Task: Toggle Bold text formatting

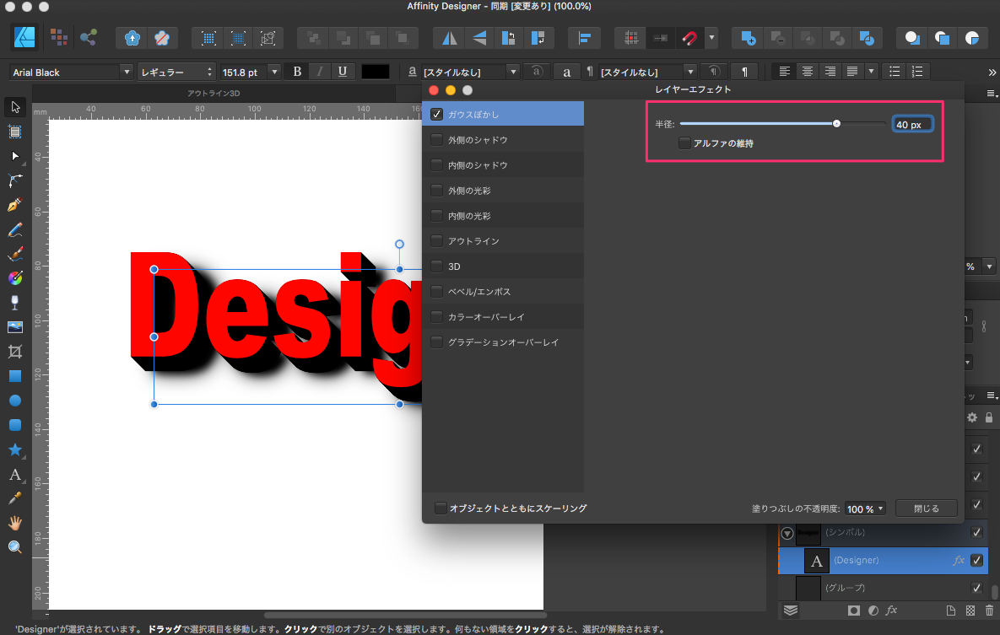Action: point(297,72)
